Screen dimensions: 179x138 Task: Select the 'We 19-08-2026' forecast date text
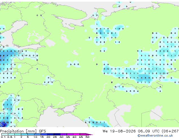[119, 131]
